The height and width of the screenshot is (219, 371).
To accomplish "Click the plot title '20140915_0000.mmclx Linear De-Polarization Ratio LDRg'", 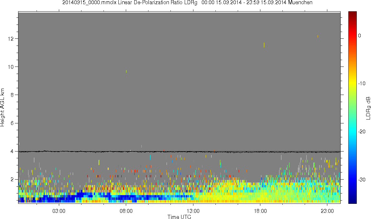I will [x=130, y=3].
